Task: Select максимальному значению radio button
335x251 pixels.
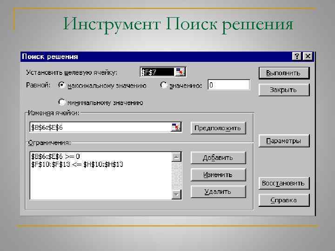Action: (61, 85)
